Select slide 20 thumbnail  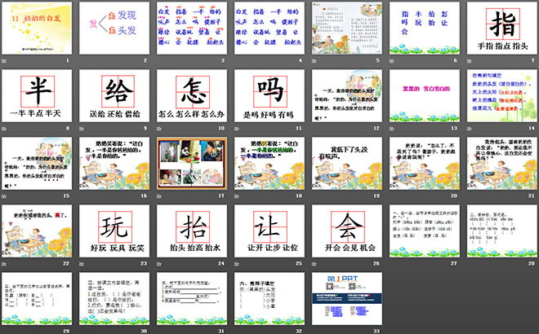tap(425, 163)
